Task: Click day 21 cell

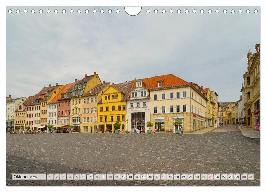Action: click(x=184, y=177)
